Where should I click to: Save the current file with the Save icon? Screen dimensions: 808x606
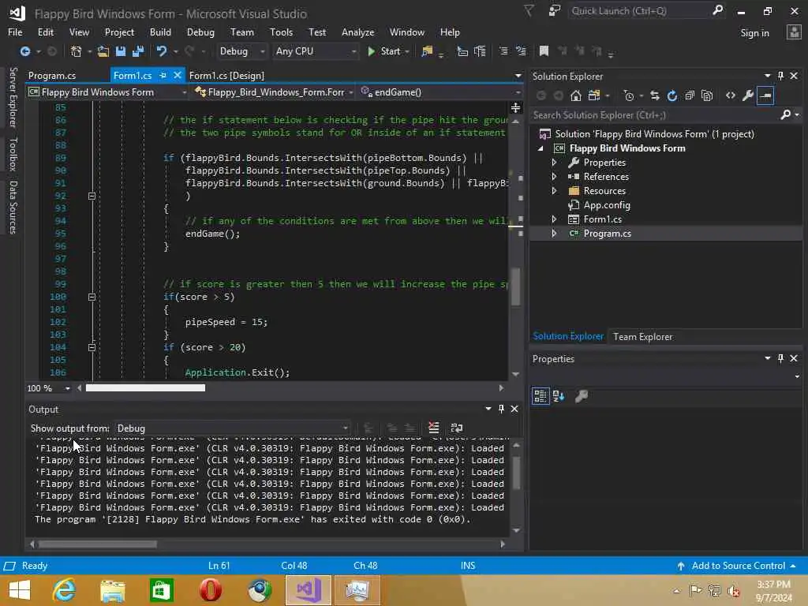pos(121,51)
